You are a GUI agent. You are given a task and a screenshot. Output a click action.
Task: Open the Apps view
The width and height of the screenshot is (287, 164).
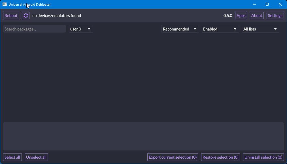click(241, 16)
